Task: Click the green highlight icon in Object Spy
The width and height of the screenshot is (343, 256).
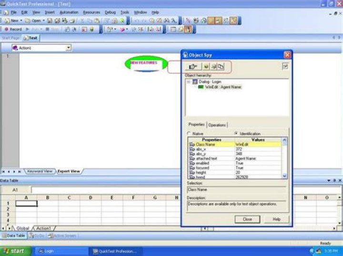Action: coord(206,66)
